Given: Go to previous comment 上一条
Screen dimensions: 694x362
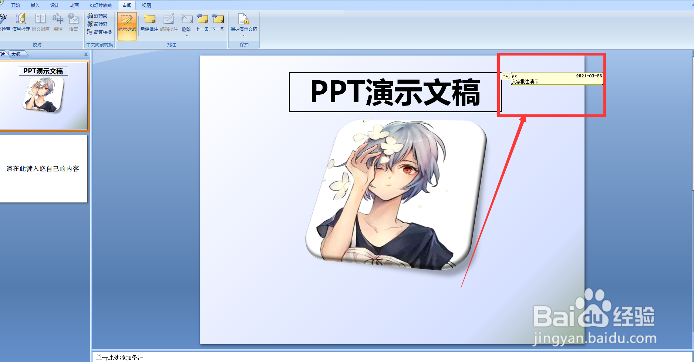Looking at the screenshot, I should (x=202, y=22).
